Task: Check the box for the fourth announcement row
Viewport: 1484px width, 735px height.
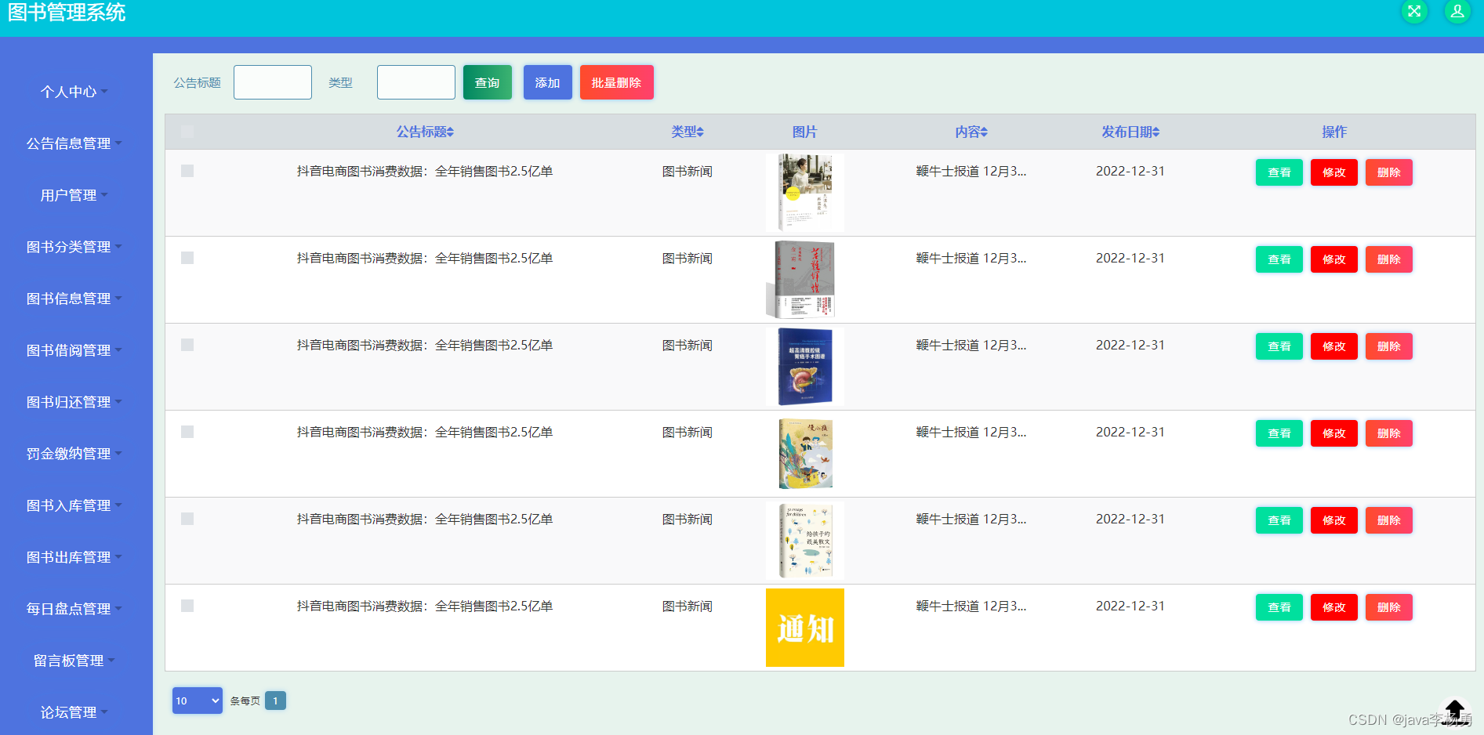Action: [187, 432]
